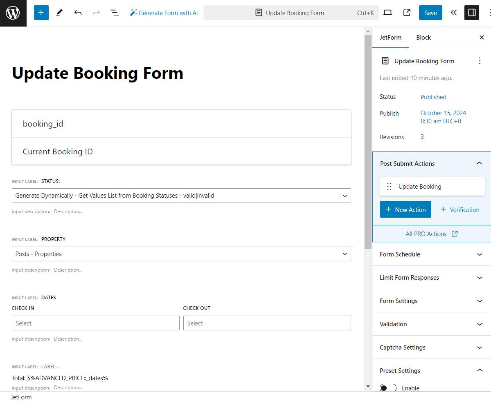This screenshot has width=491, height=401.
Task: Click the Check In date field
Action: pos(95,323)
